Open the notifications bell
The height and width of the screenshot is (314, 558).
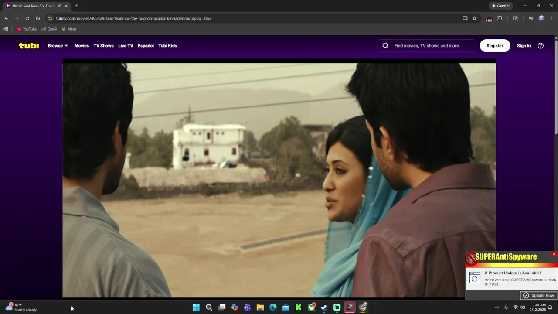(551, 307)
